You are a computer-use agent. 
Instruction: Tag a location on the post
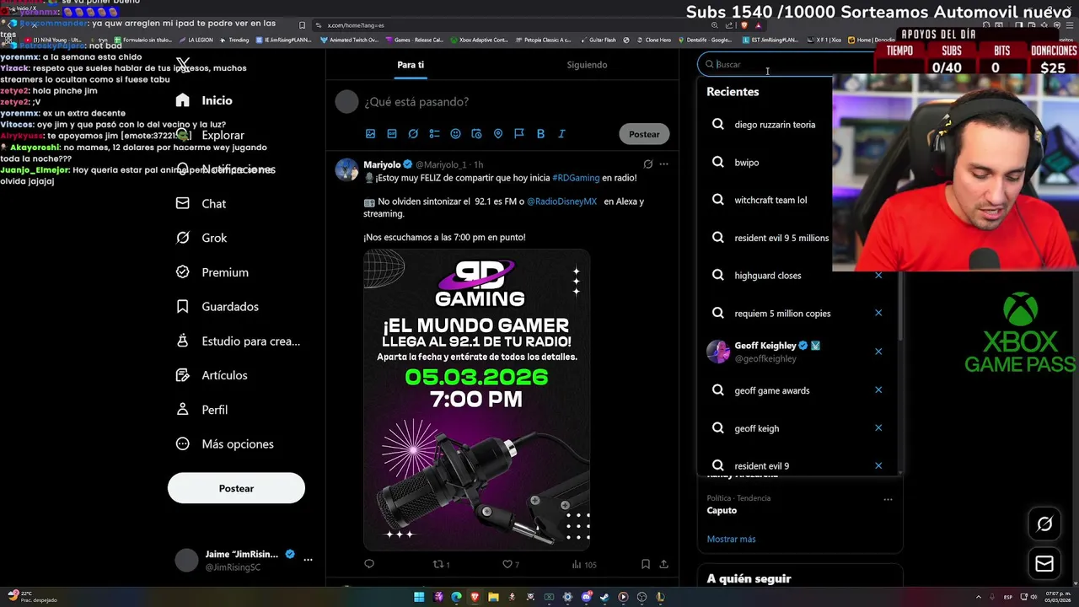[498, 134]
